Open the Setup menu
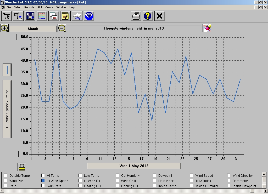Viewport: 268px width, 194px height. (x=18, y=7)
